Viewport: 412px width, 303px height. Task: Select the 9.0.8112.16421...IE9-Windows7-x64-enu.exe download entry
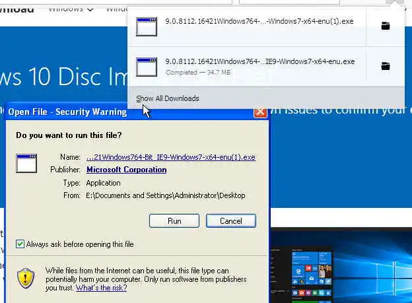click(246, 67)
